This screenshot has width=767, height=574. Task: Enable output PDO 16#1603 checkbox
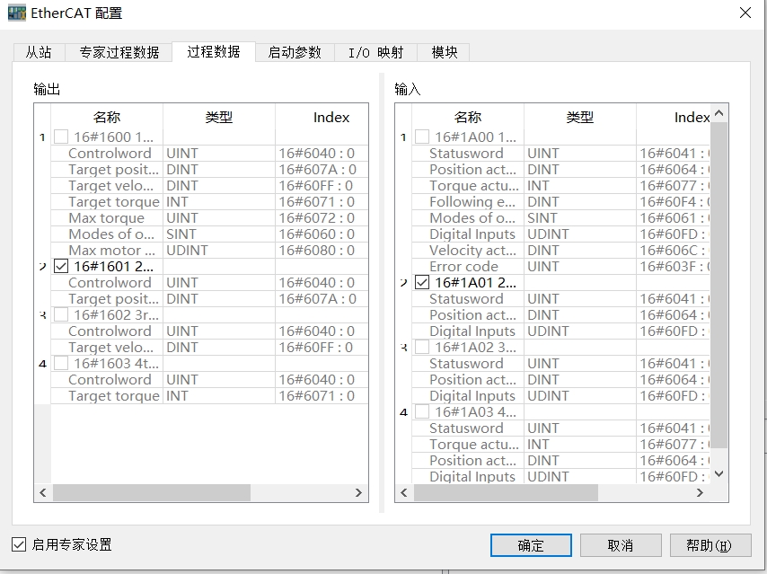[x=61, y=363]
